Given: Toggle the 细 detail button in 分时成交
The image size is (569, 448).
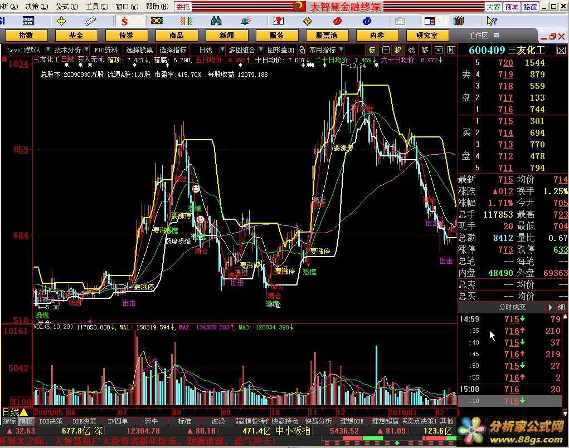Looking at the screenshot, I should point(561,307).
